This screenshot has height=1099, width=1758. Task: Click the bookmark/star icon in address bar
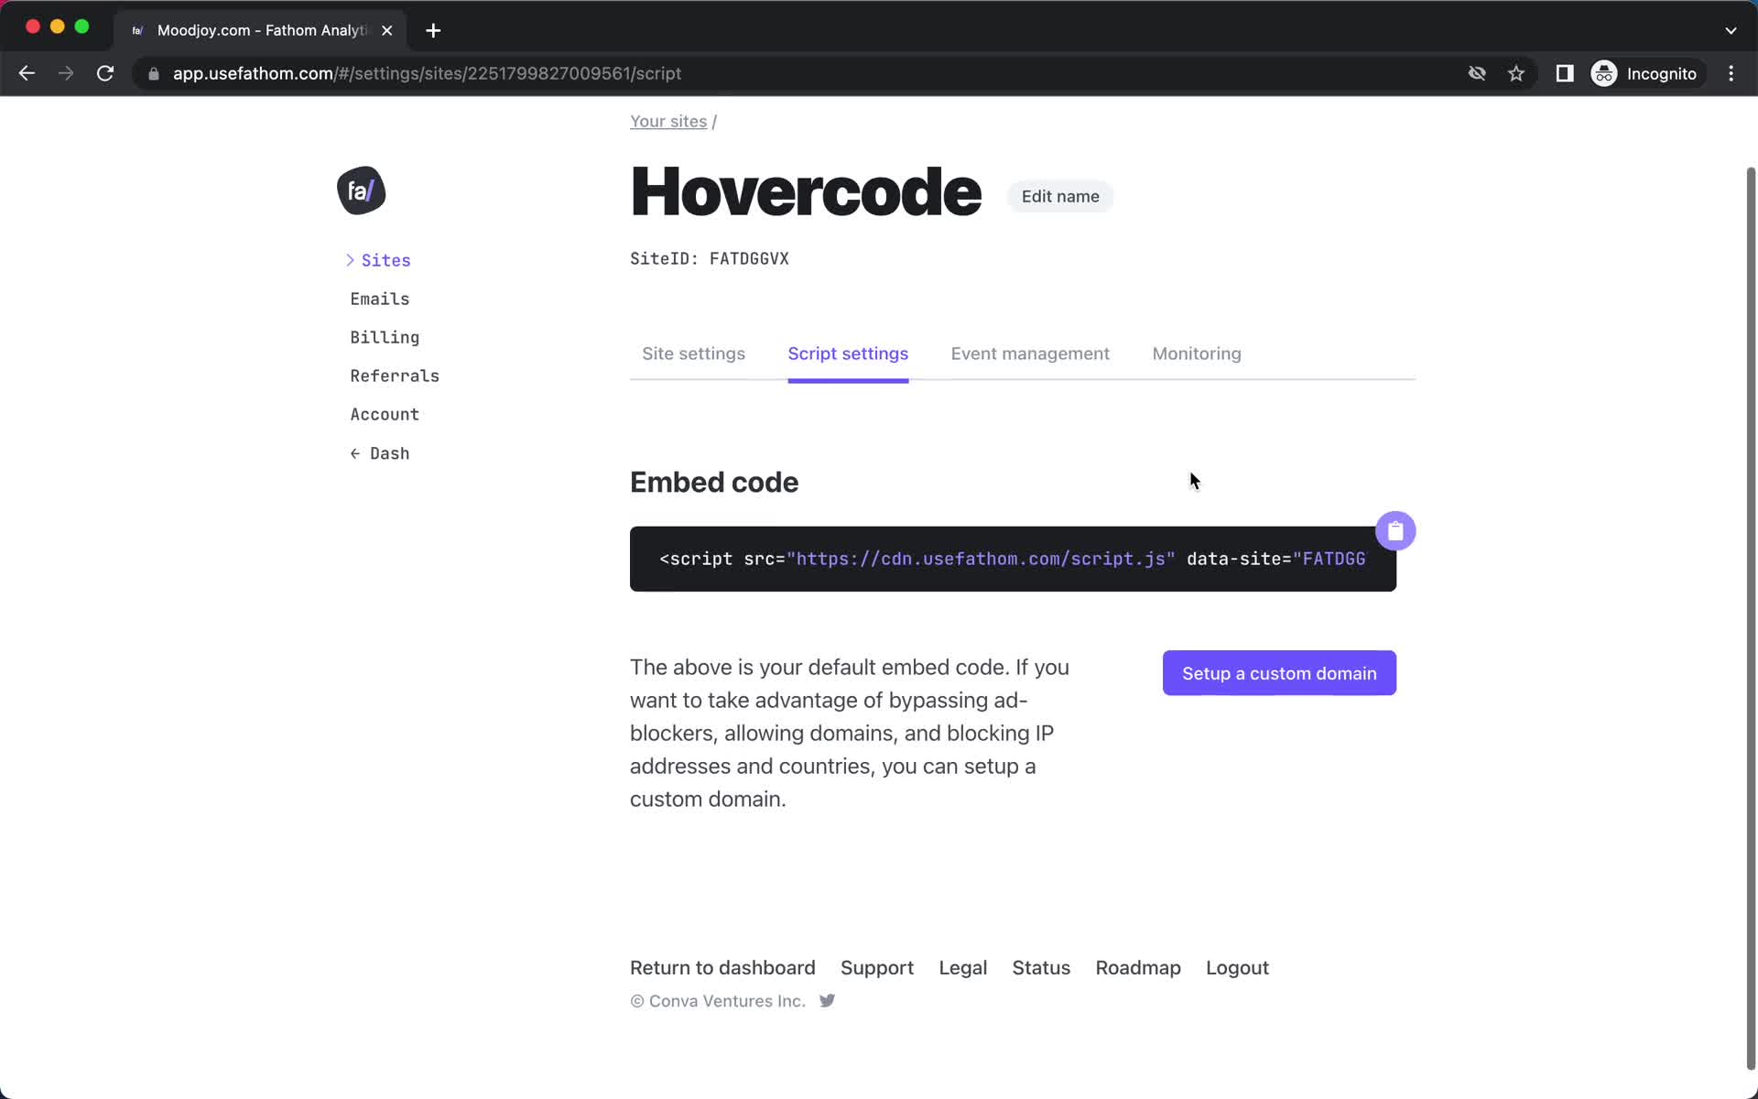pyautogui.click(x=1517, y=73)
